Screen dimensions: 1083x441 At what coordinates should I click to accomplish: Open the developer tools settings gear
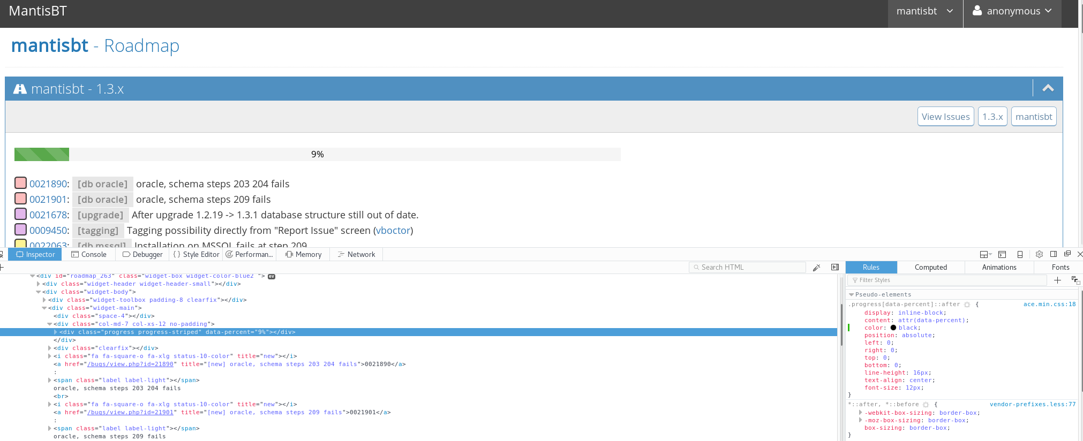click(1039, 254)
